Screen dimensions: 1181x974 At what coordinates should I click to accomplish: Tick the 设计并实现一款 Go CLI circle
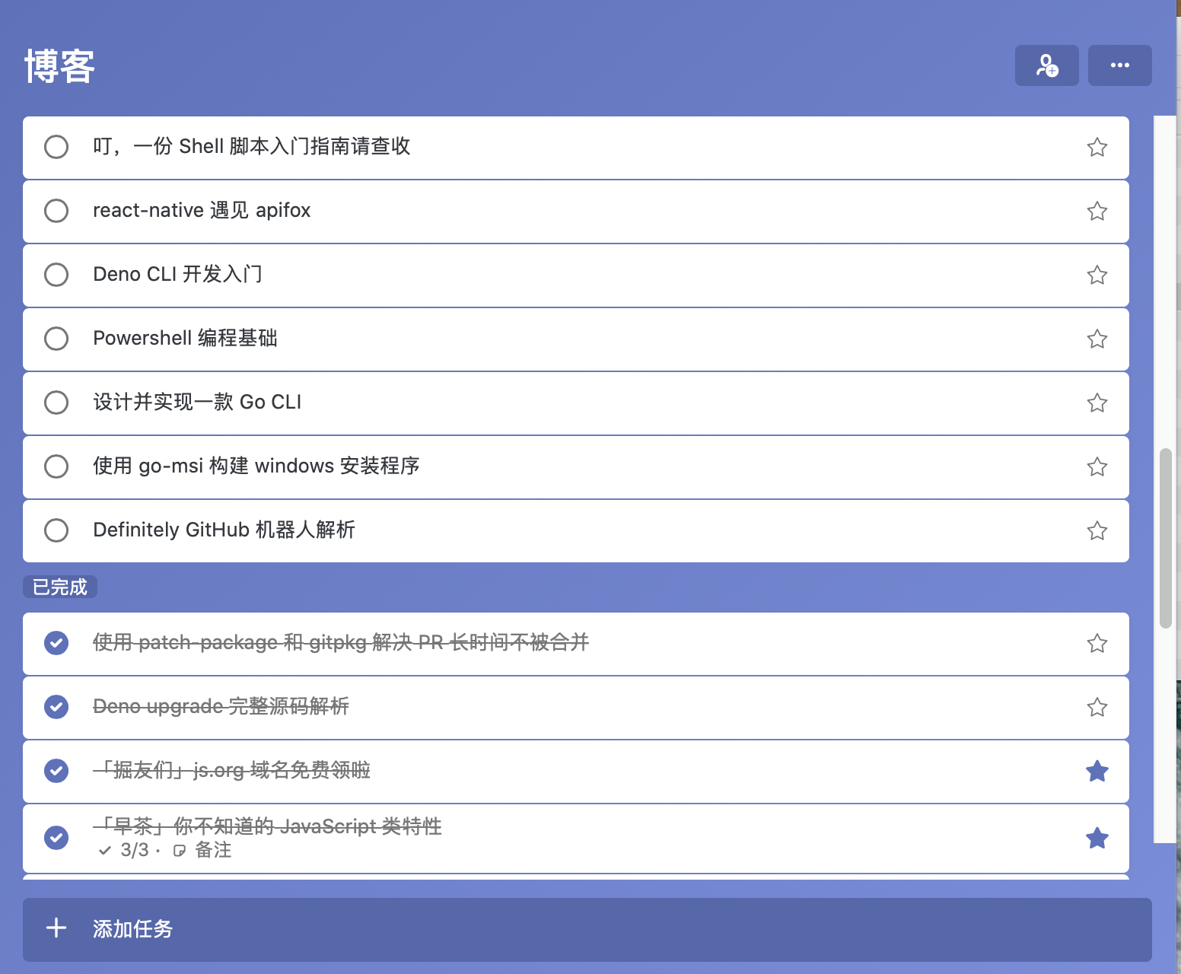click(56, 403)
